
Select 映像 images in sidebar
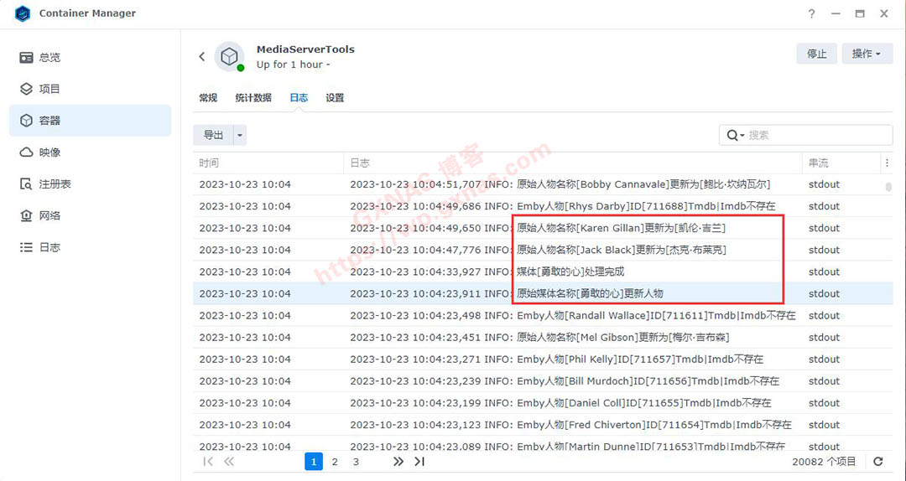tap(49, 153)
